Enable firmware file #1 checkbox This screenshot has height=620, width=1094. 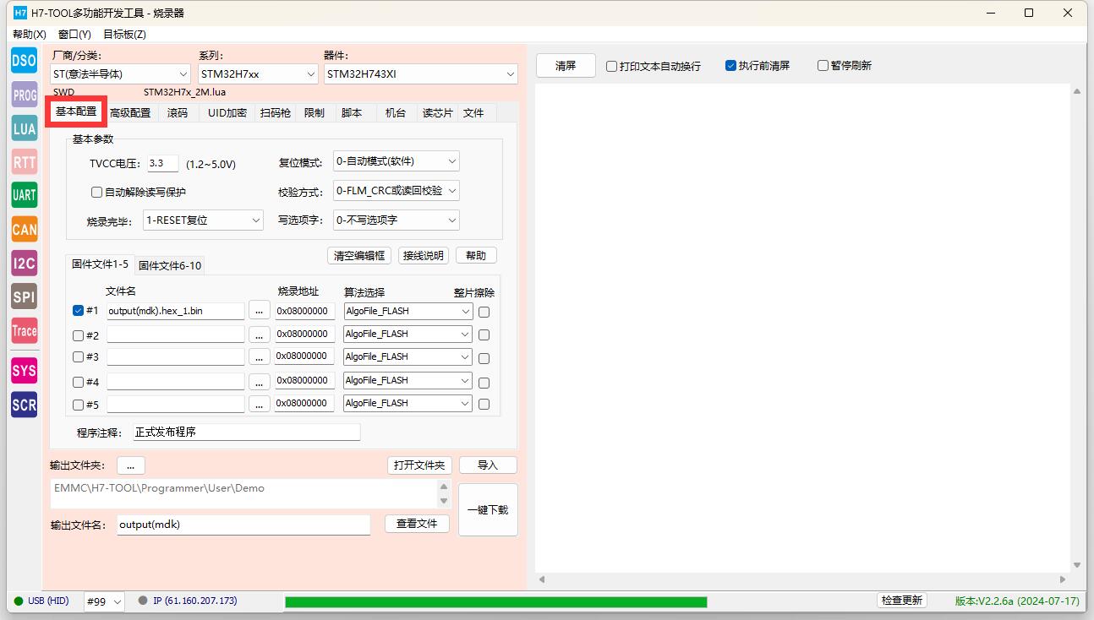(x=79, y=311)
